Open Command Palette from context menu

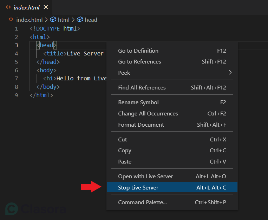click(x=172, y=202)
